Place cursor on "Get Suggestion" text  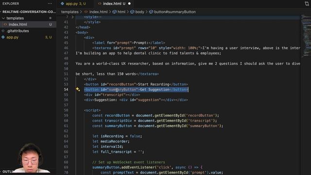click(x=155, y=89)
